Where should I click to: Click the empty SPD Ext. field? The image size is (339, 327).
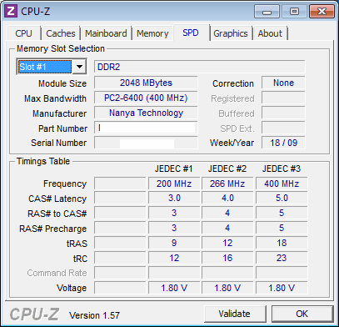pos(283,128)
